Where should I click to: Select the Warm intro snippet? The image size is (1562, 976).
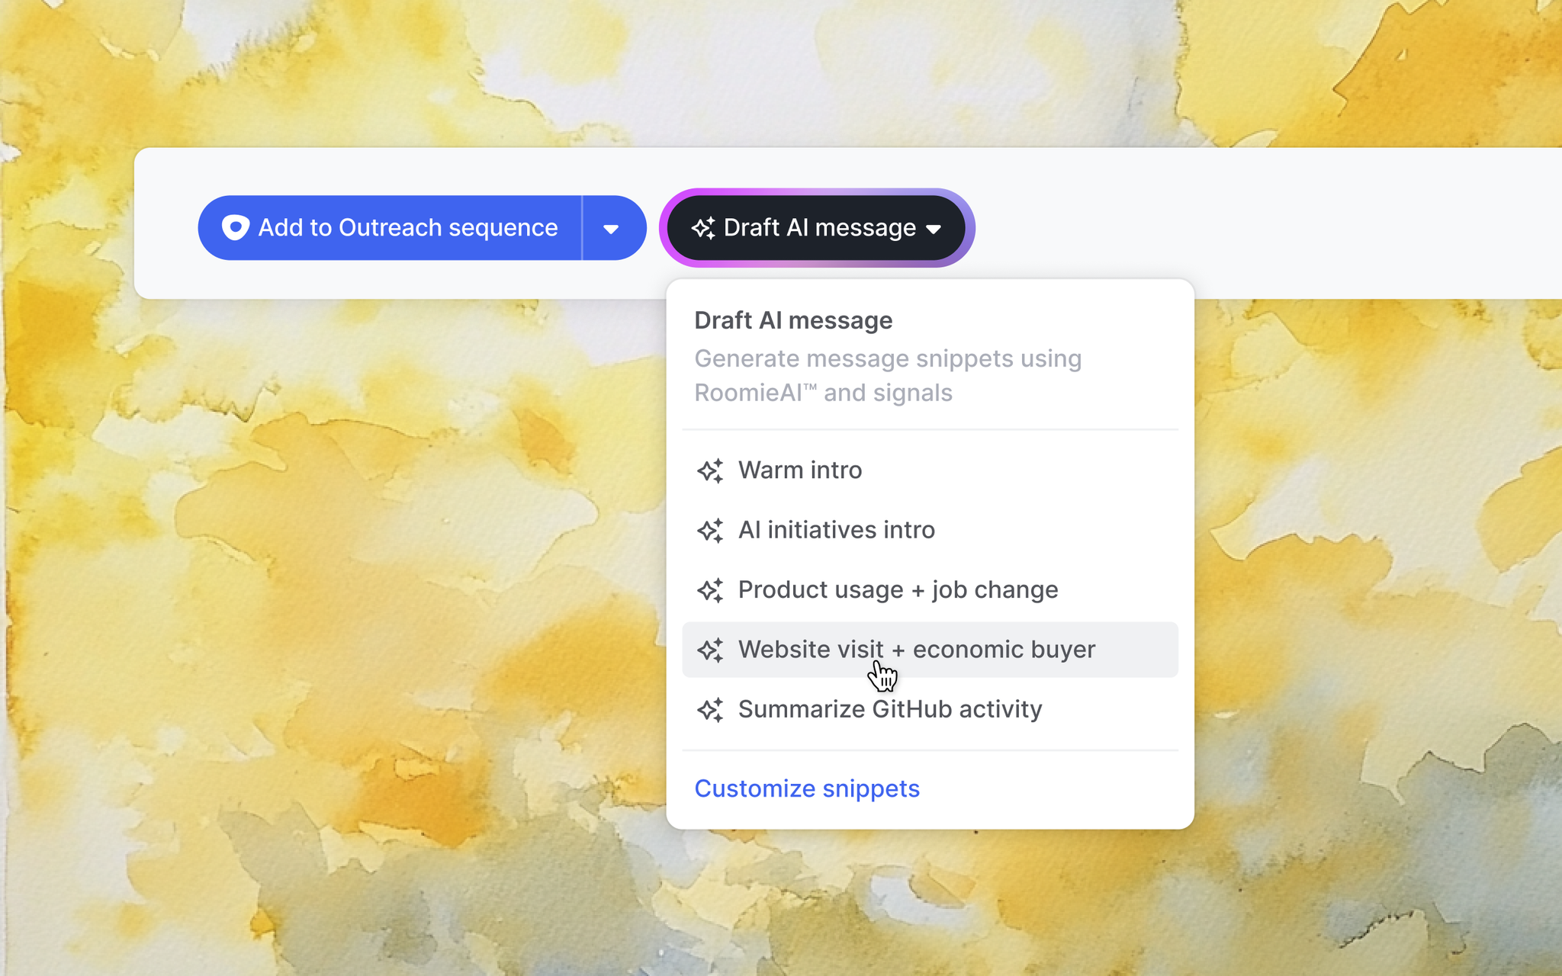tap(800, 470)
